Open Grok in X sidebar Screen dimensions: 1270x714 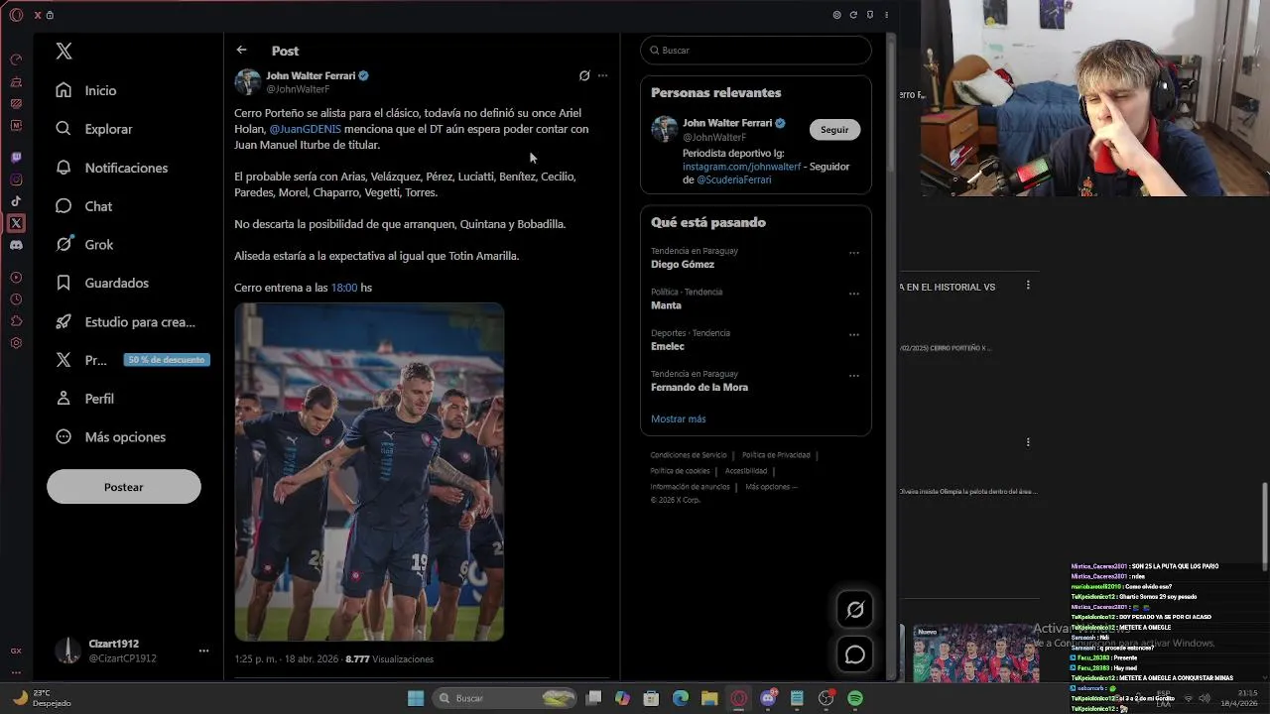tap(84, 244)
